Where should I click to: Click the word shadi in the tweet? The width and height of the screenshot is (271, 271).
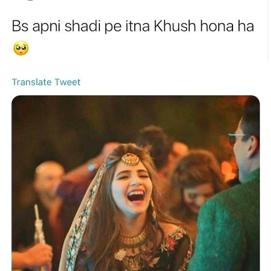click(x=83, y=26)
